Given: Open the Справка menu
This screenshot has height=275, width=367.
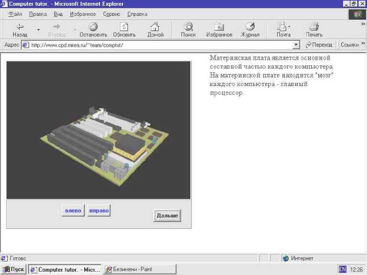Looking at the screenshot, I should tap(137, 14).
